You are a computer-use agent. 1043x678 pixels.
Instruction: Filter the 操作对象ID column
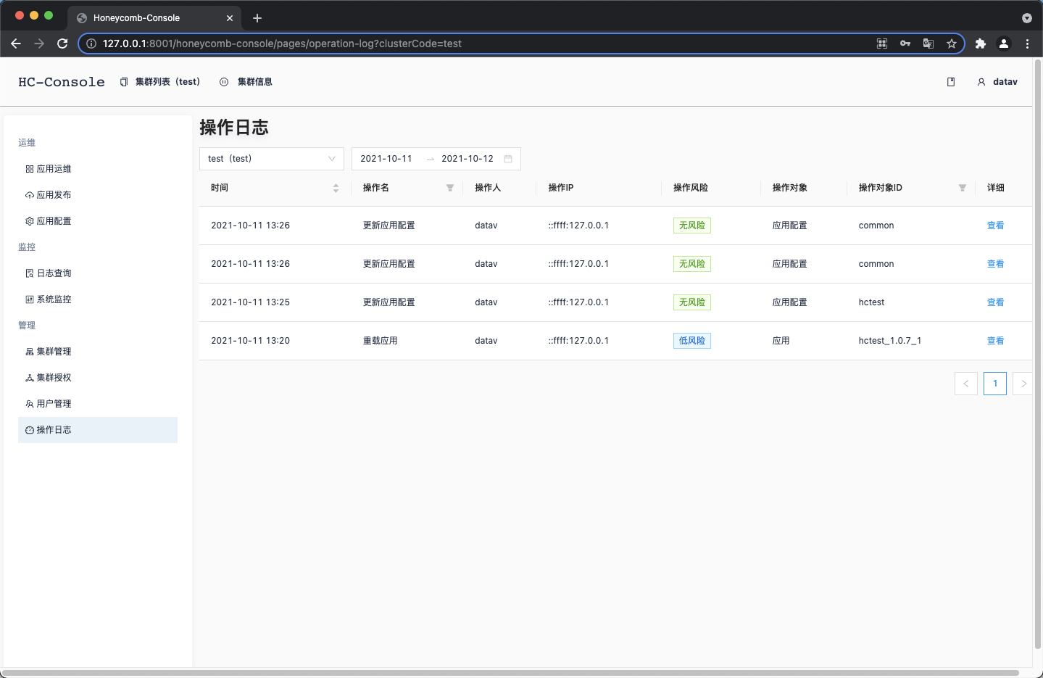[x=963, y=188]
